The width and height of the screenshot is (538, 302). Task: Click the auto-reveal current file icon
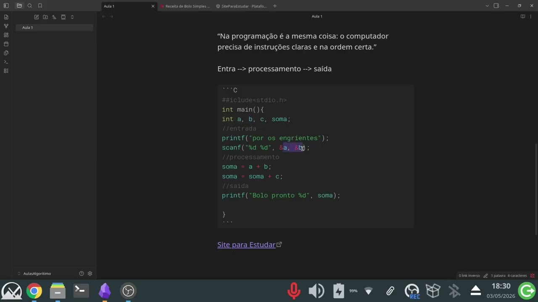pyautogui.click(x=63, y=17)
